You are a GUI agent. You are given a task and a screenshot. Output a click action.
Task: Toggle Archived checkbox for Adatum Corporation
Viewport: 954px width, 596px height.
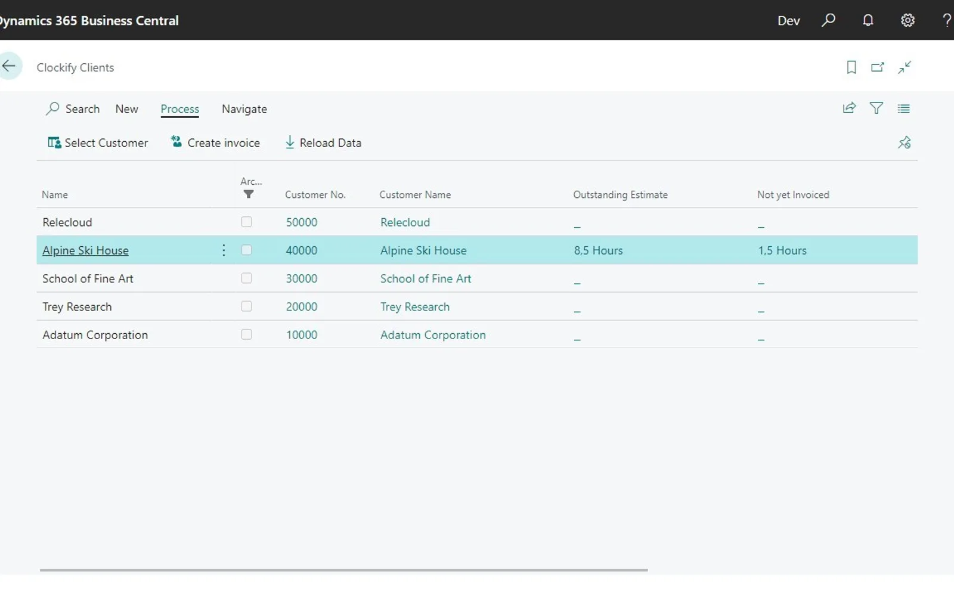pyautogui.click(x=246, y=334)
